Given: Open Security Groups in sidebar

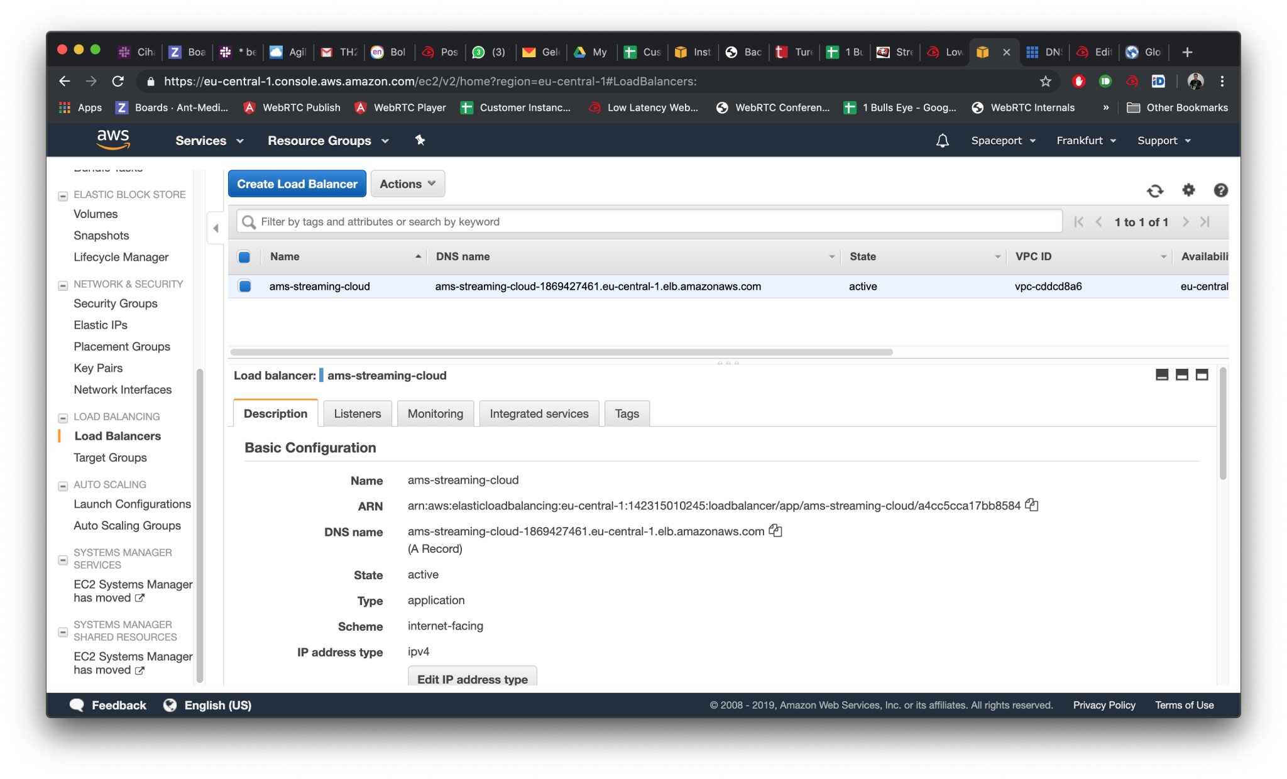Looking at the screenshot, I should pyautogui.click(x=116, y=303).
